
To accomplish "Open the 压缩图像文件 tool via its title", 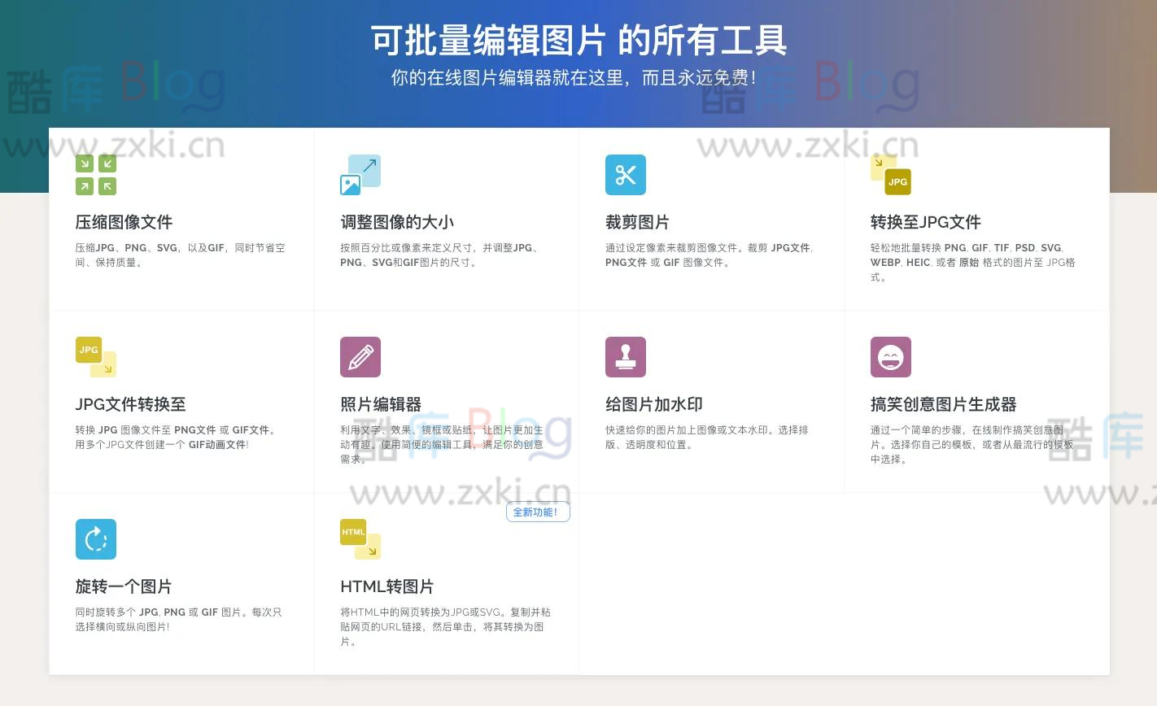I will tap(124, 221).
